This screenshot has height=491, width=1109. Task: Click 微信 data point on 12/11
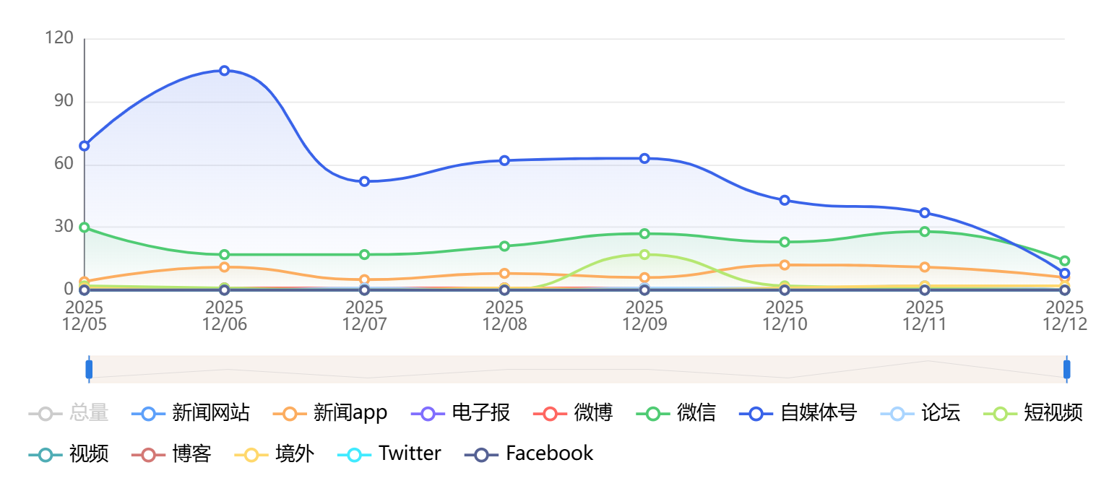click(x=925, y=232)
